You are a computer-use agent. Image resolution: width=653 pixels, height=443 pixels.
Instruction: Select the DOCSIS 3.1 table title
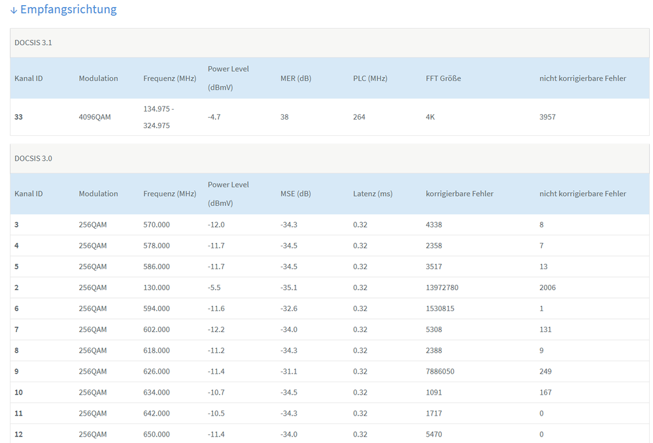[x=33, y=42]
